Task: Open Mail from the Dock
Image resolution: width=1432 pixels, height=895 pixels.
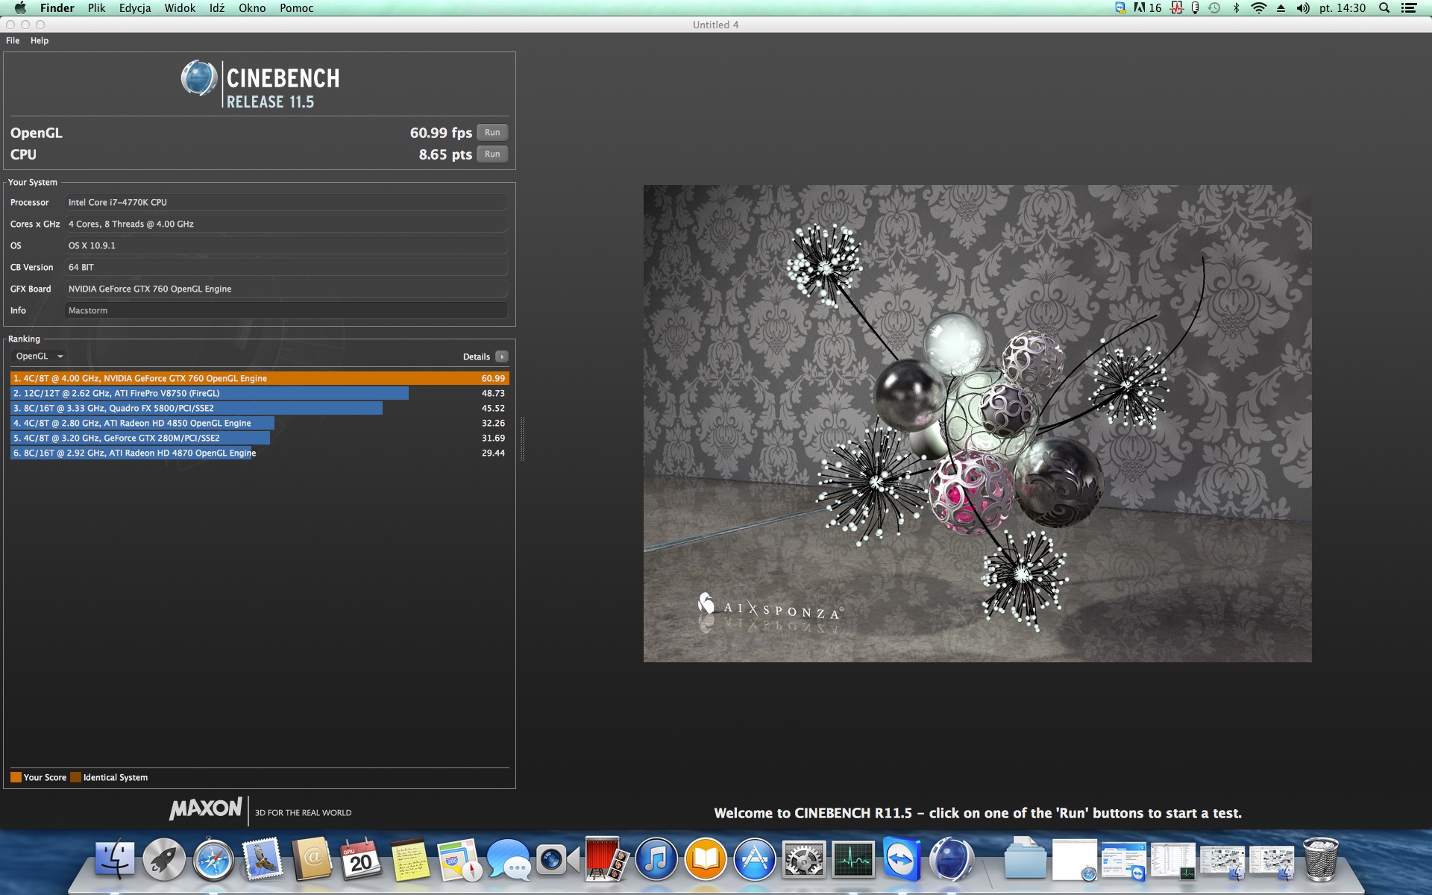Action: pos(263,859)
